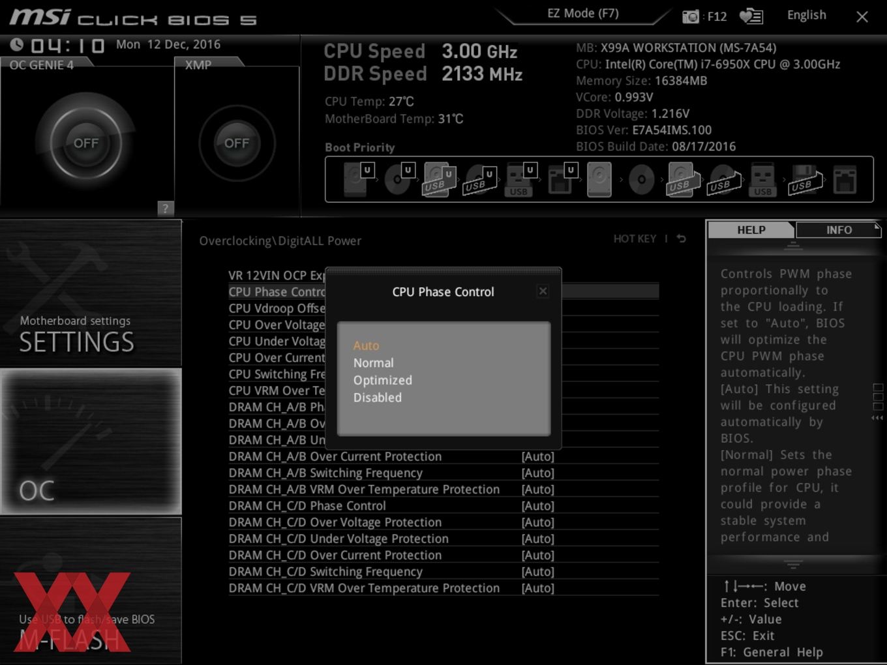Choose Auto in CPU Phase Control list
Screen dimensions: 887x665
(x=366, y=346)
